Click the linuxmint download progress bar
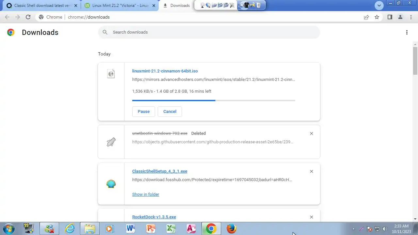The height and width of the screenshot is (235, 418). click(x=214, y=100)
